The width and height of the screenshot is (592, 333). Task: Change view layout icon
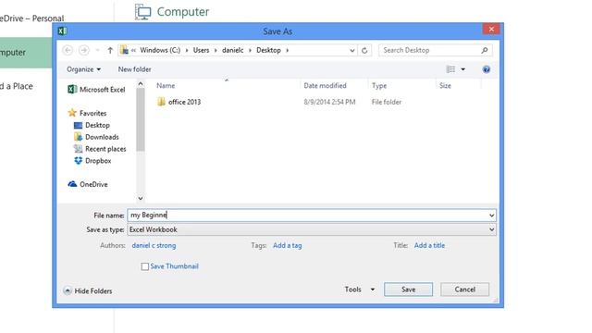[x=450, y=69]
